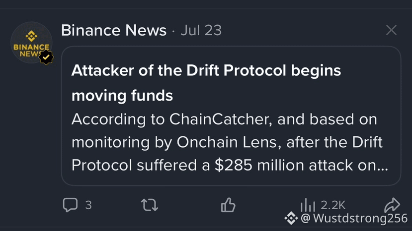
Task: Repost using the looping arrows icon
Action: pos(150,205)
